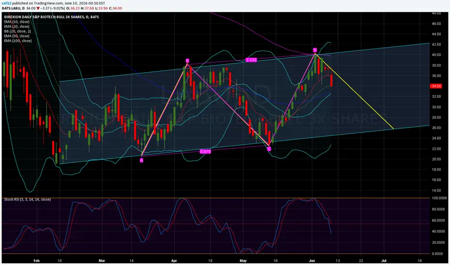Click pattern point marker D
The height and width of the screenshot is (265, 450).
pyautogui.click(x=315, y=50)
